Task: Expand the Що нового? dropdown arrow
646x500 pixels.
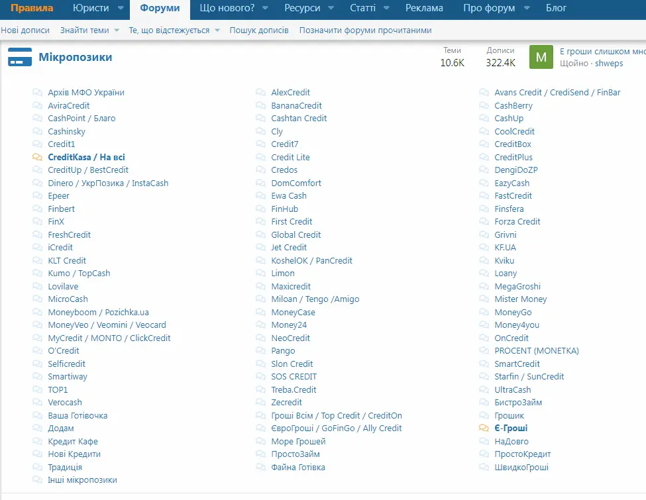Action: click(x=264, y=9)
